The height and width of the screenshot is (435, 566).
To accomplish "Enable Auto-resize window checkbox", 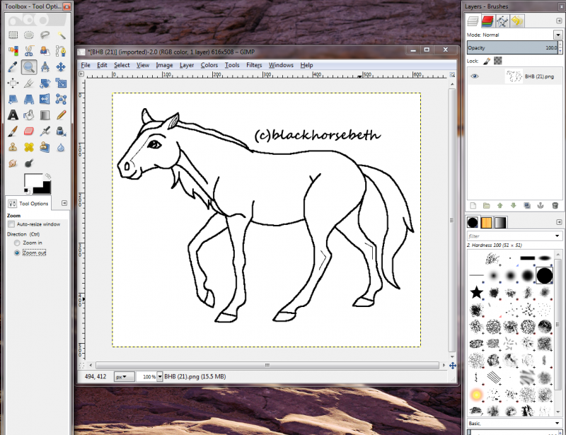I will tap(11, 224).
